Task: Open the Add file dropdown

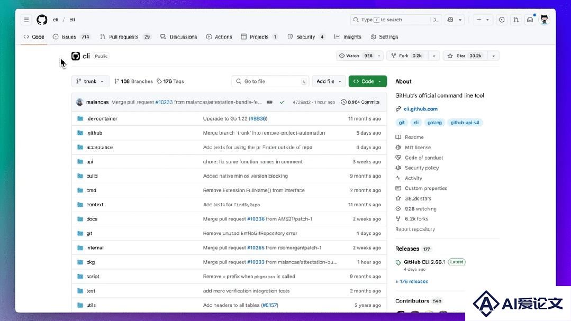Action: point(329,81)
